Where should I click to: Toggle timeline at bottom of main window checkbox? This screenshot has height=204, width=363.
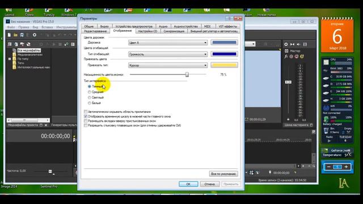[x=86, y=116]
